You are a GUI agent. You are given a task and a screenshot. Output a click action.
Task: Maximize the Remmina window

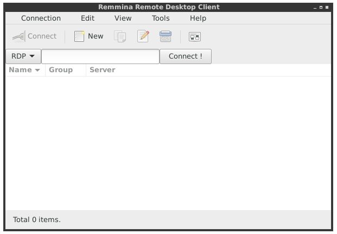(x=321, y=7)
